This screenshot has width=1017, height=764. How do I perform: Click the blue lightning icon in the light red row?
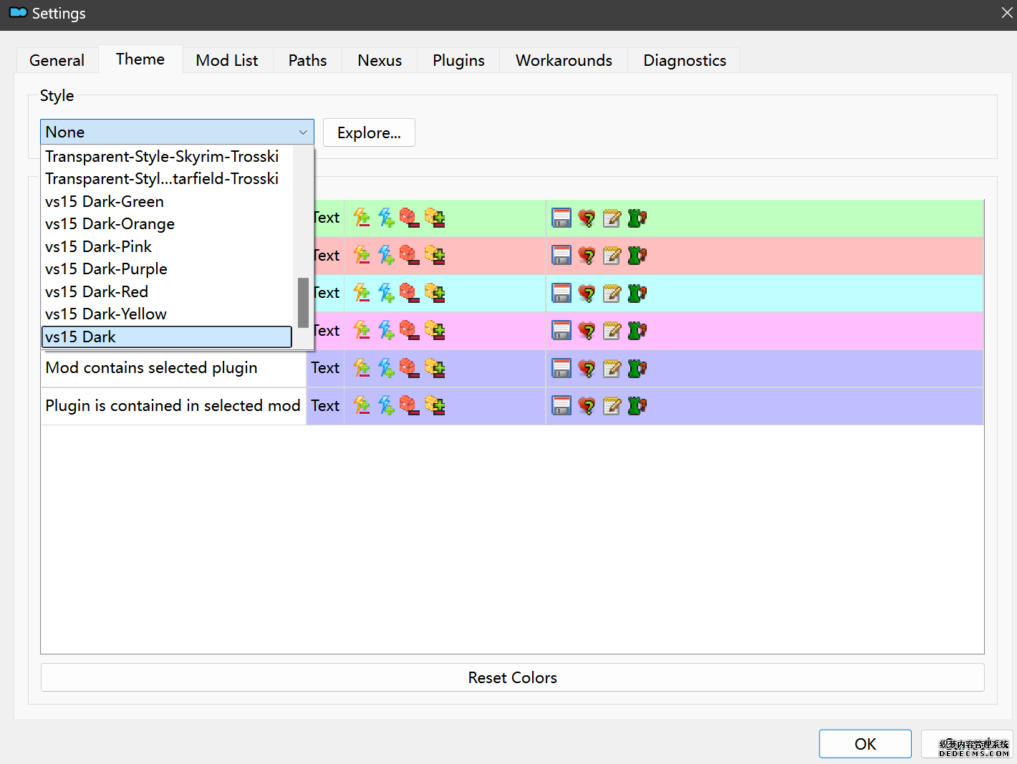pyautogui.click(x=387, y=255)
